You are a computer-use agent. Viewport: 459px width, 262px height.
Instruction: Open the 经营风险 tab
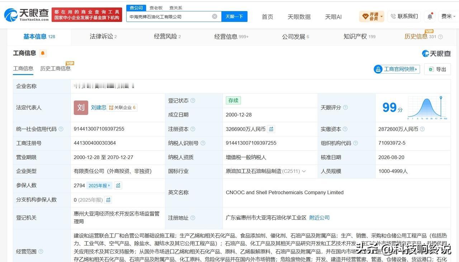(x=167, y=37)
